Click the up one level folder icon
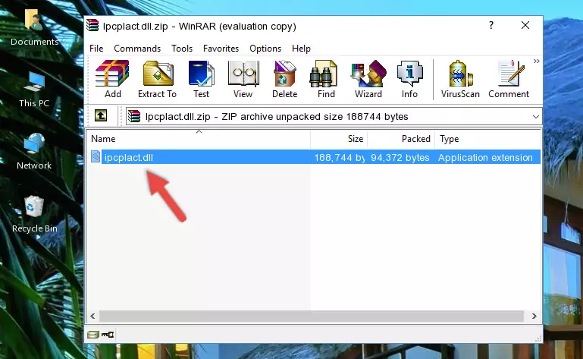 coord(101,116)
